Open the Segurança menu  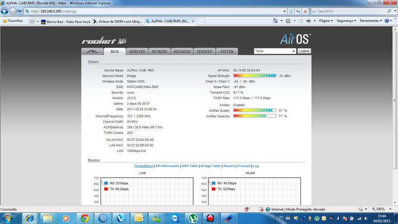click(x=346, y=21)
